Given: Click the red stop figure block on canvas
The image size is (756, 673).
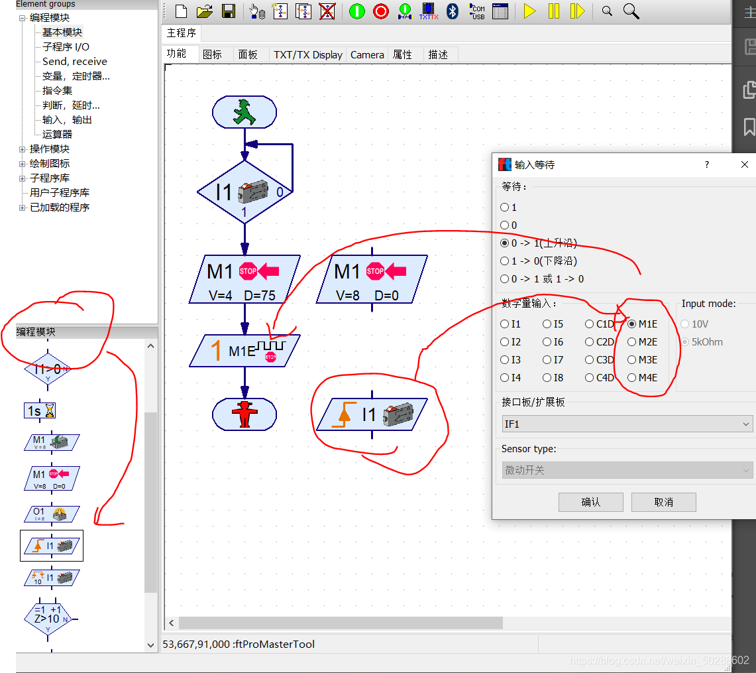Looking at the screenshot, I should tap(244, 414).
